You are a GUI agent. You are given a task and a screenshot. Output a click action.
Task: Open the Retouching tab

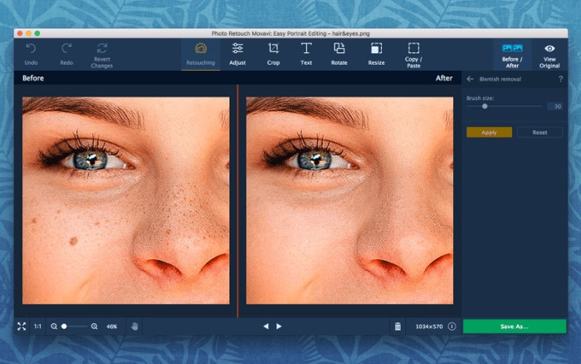201,55
